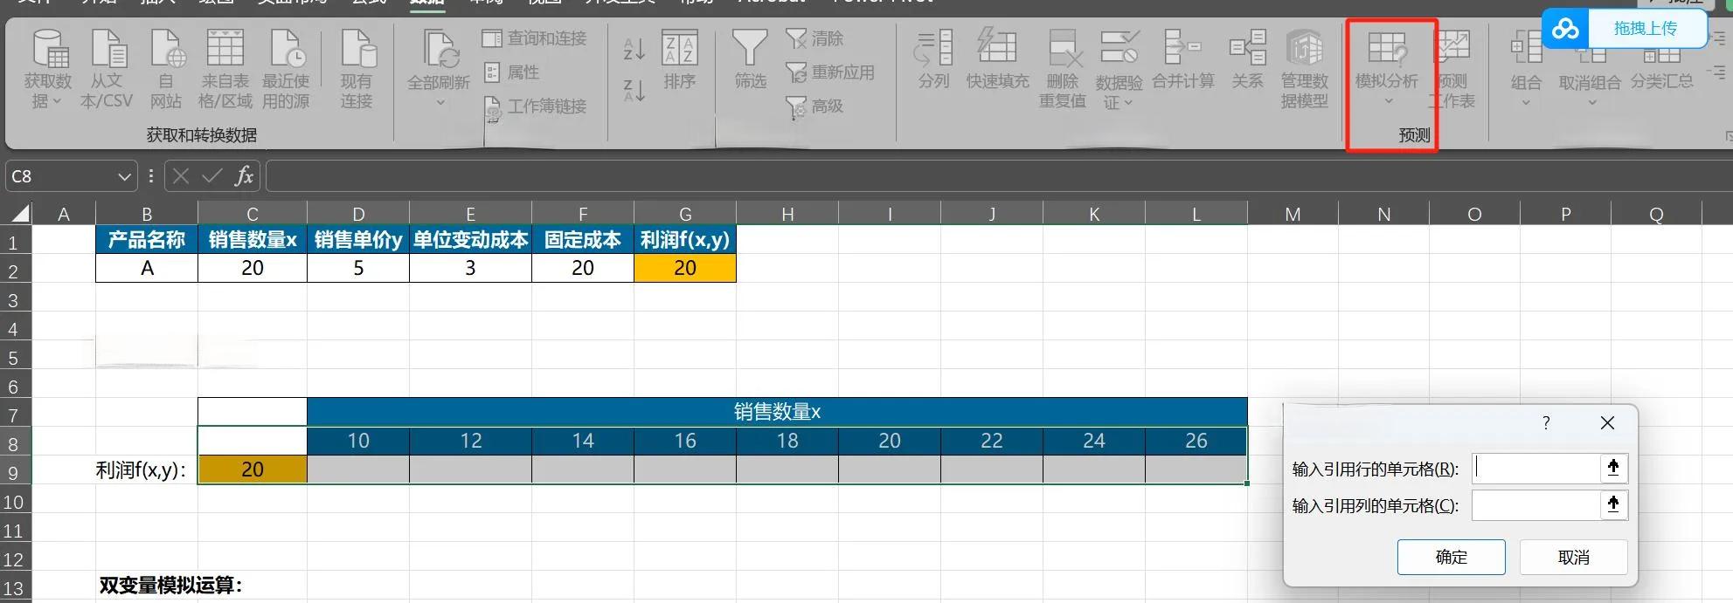Click 从文本/CSV import icon

click(107, 52)
